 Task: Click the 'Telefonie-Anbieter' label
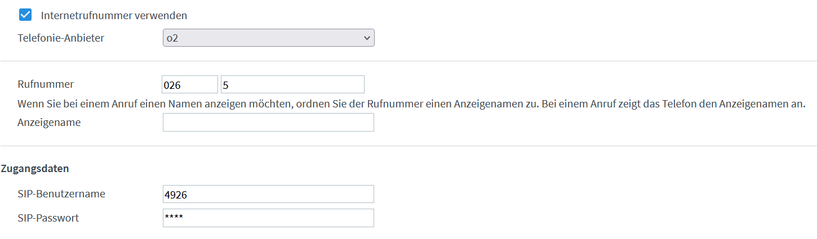[x=61, y=38]
